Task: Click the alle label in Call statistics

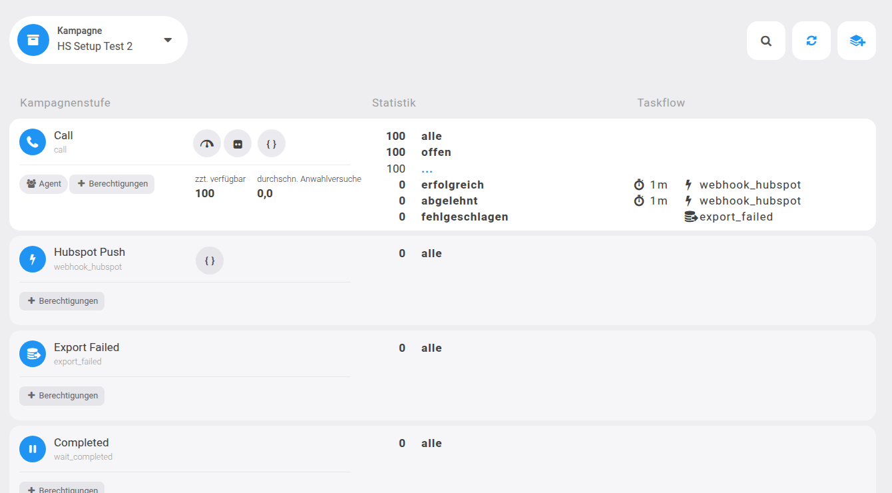Action: tap(431, 137)
